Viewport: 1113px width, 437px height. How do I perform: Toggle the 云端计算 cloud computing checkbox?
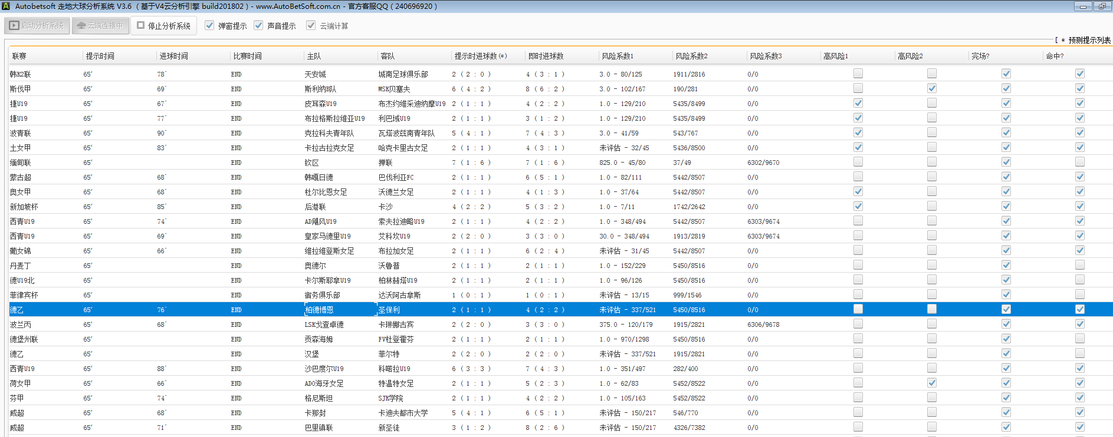tap(311, 25)
